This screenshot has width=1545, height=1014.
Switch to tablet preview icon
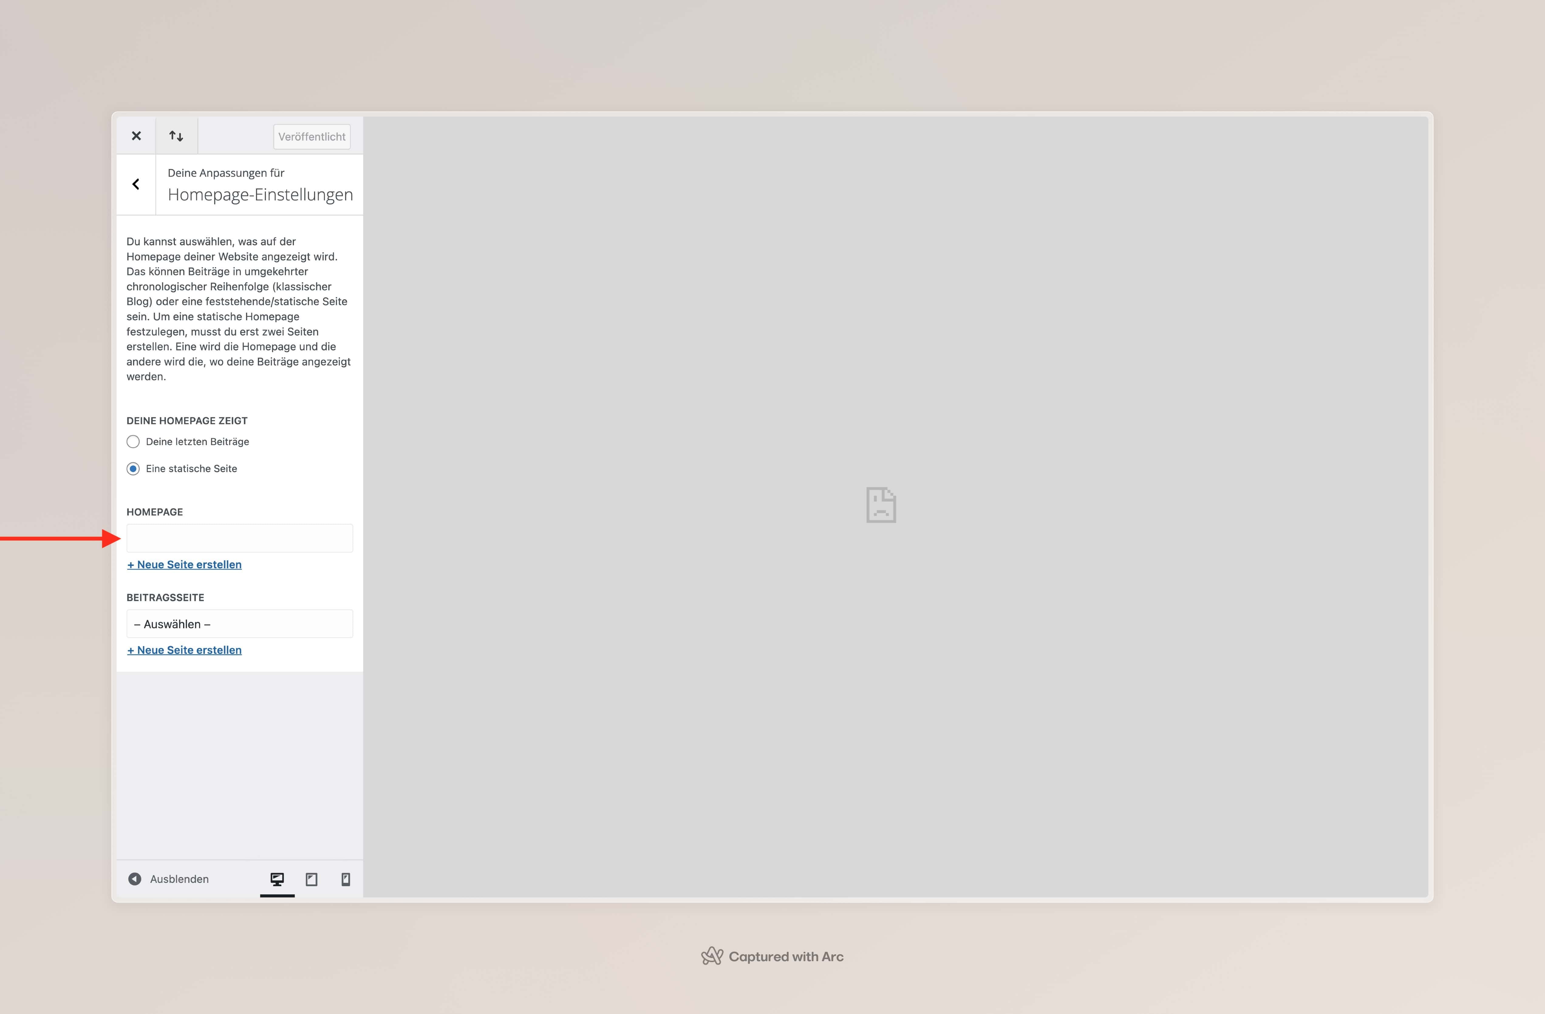pyautogui.click(x=312, y=879)
